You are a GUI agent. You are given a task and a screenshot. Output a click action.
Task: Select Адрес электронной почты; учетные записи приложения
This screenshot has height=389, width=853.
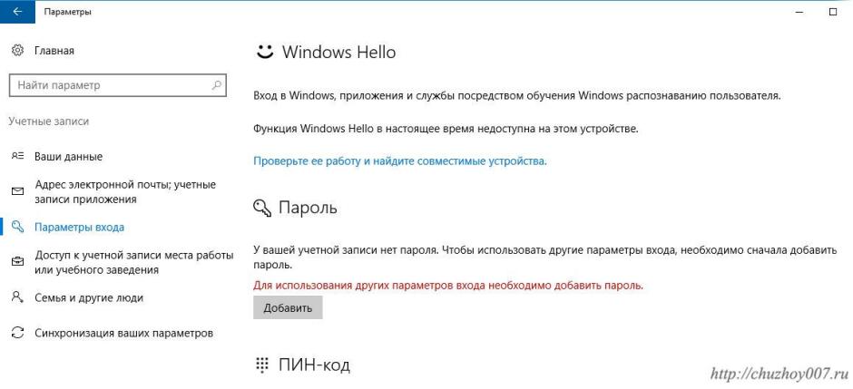pyautogui.click(x=124, y=191)
